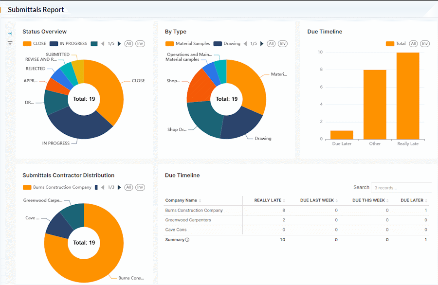Screen dimensions: 438x285
Task: Go to previous Status Overview legend page
Action: coord(103,44)
